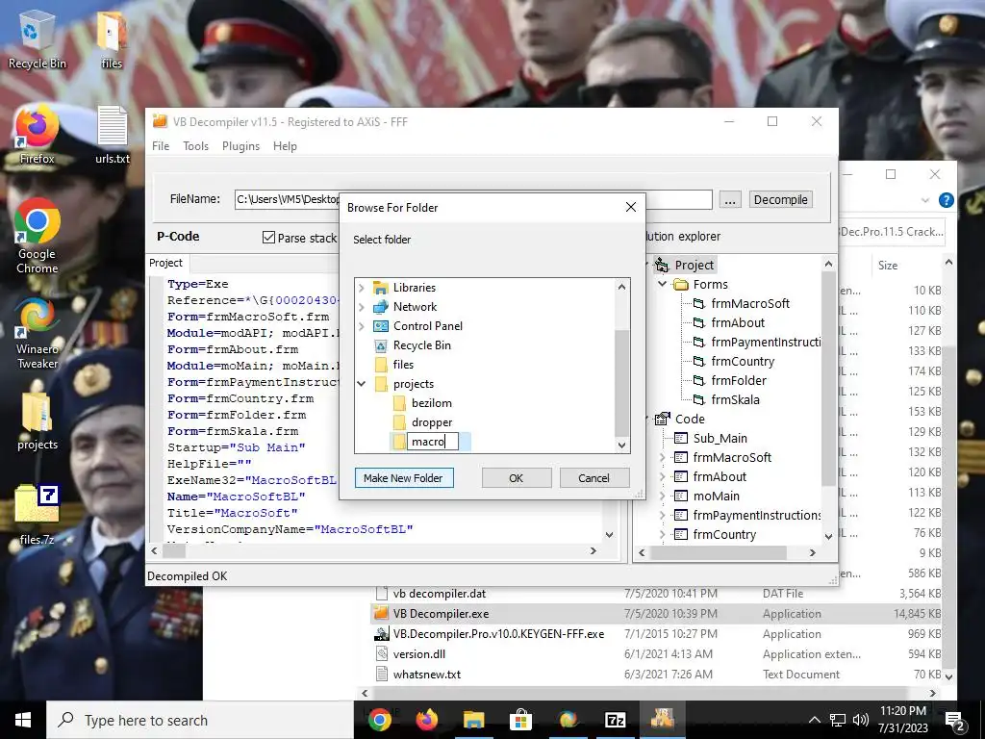Open notification center icon
985x739 pixels.
coord(955,721)
